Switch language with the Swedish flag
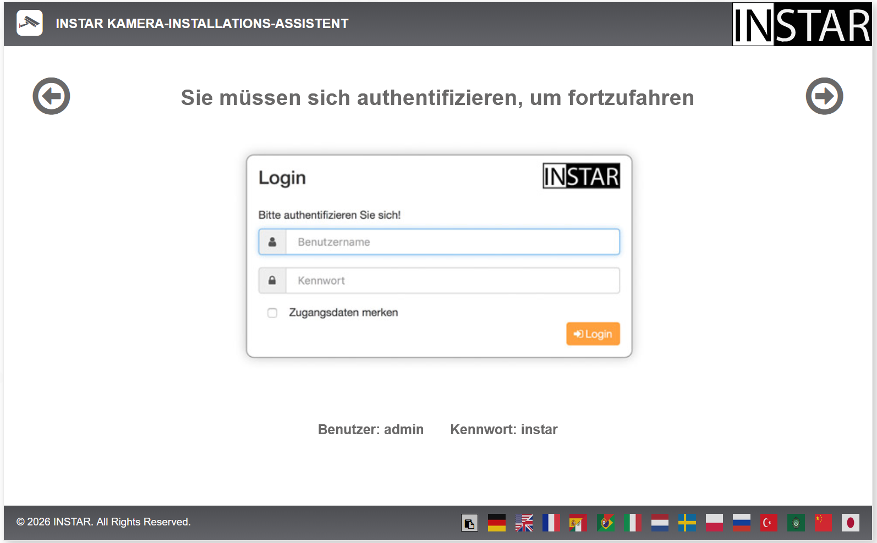This screenshot has height=543, width=877. click(x=687, y=523)
